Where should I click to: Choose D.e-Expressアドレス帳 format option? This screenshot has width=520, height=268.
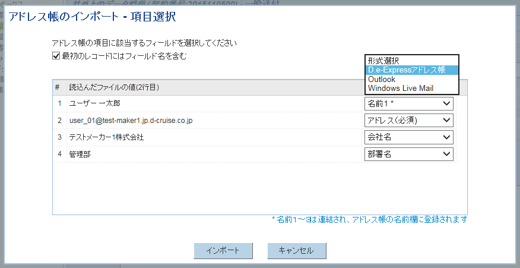[406, 70]
